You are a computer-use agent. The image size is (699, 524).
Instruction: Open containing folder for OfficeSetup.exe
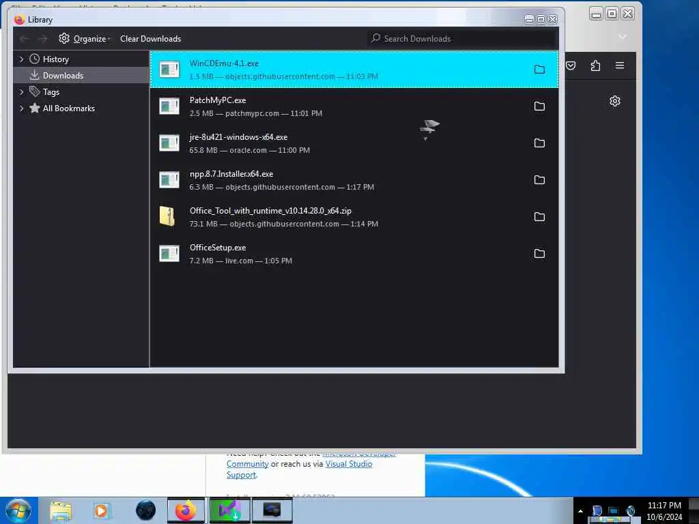pos(539,254)
